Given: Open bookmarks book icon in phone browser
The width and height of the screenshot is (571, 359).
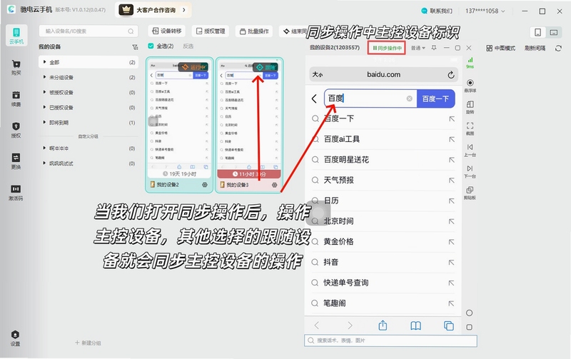Looking at the screenshot, I should (x=415, y=325).
